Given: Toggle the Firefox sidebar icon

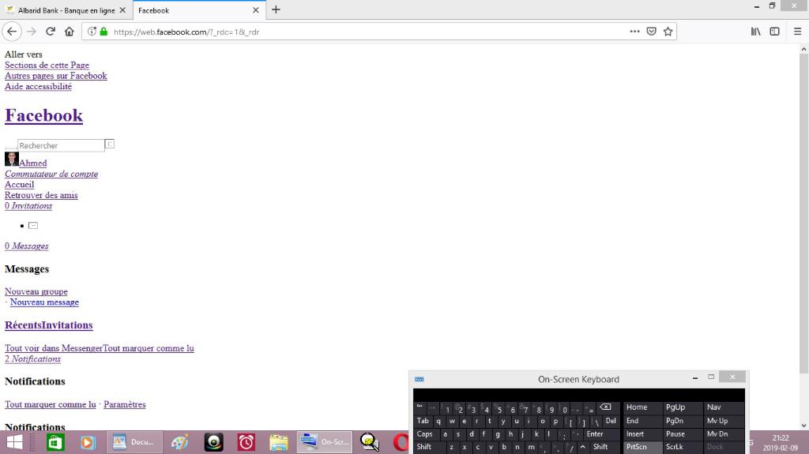Looking at the screenshot, I should 774,32.
